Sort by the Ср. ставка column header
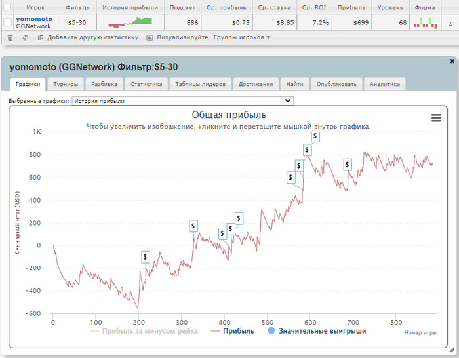 coord(274,8)
